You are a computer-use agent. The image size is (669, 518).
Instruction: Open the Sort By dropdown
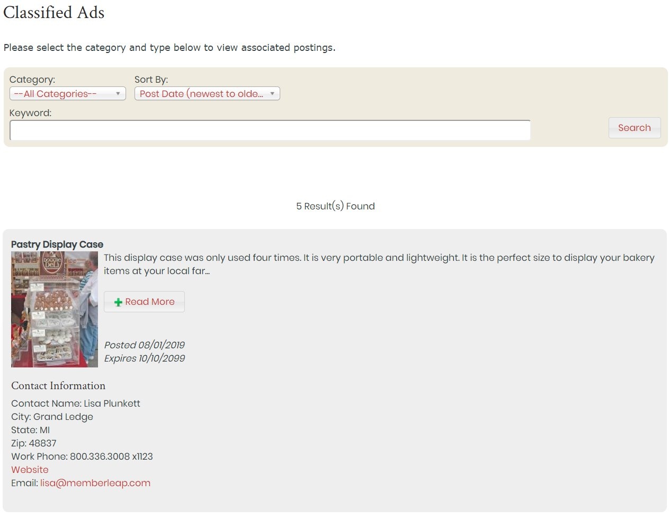[x=207, y=94]
